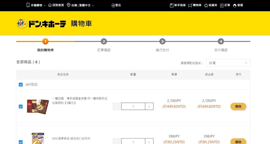Go to 回到首頁 homepage link
Viewport: 270px width, 144px height.
(58, 5)
